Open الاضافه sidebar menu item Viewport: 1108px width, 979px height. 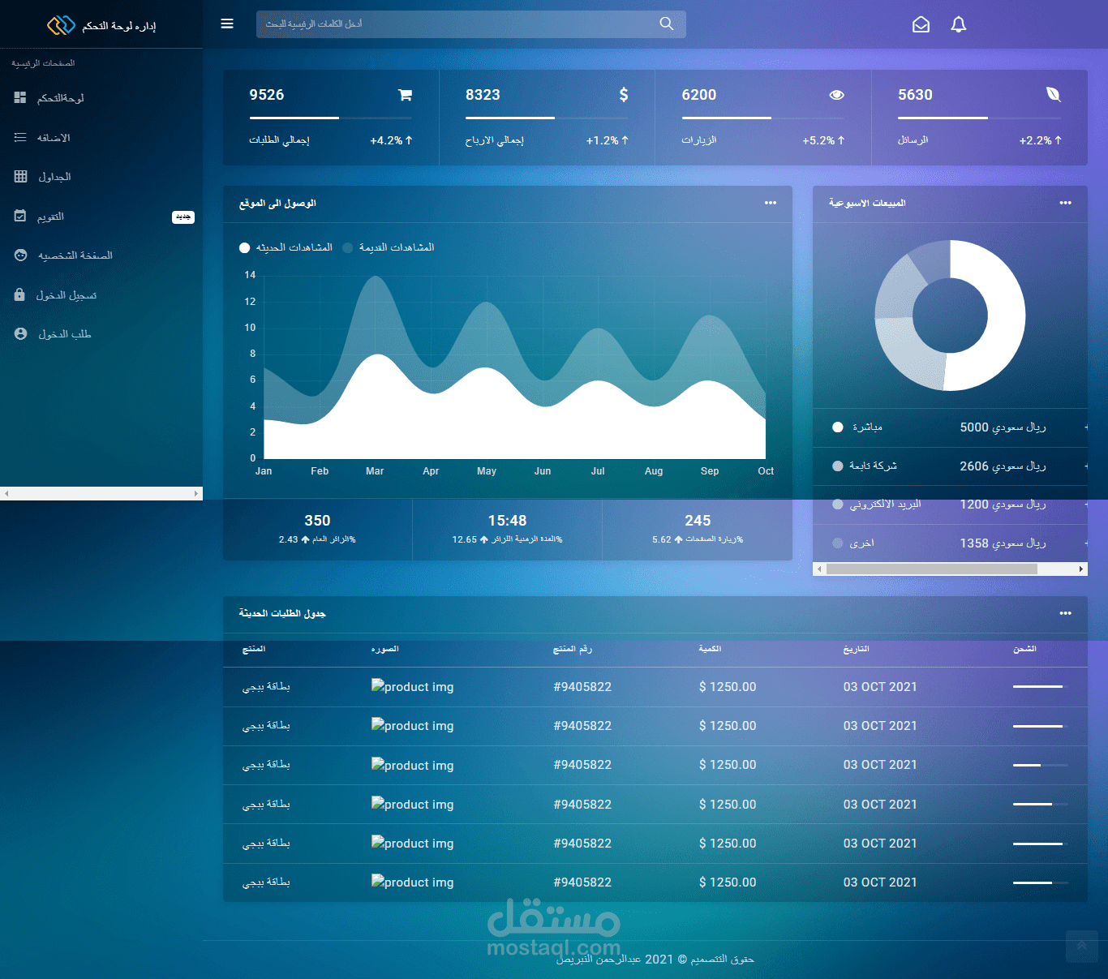101,138
